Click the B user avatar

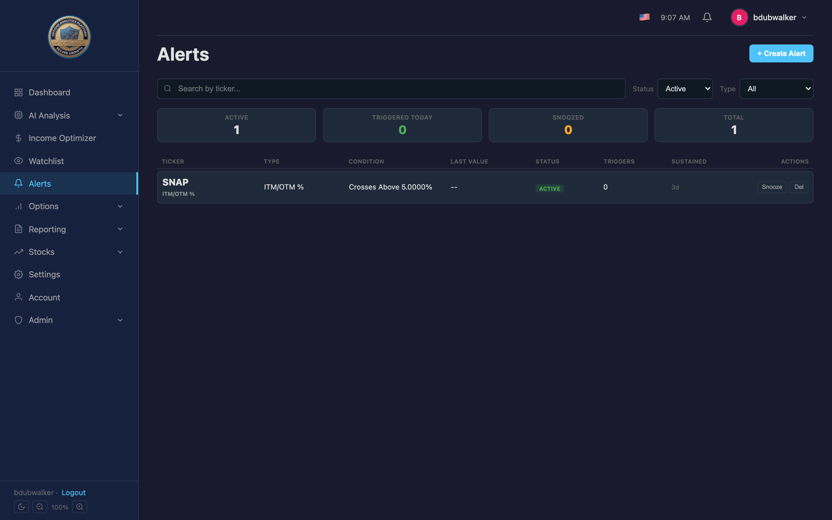[x=739, y=18]
